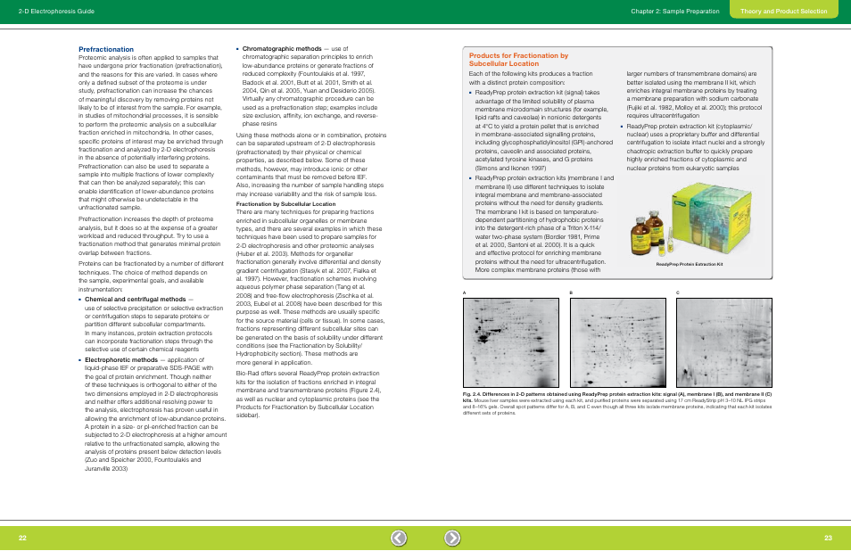
Task: Go to previous page arrow button
Action: [399, 538]
